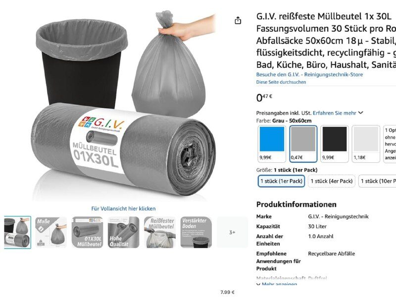Expand Mehr anzeigen product details
The image size is (396, 297).
click(x=277, y=284)
